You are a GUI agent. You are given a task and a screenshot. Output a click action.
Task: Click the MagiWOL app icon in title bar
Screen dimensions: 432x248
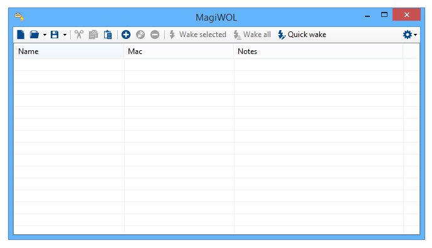tap(19, 16)
